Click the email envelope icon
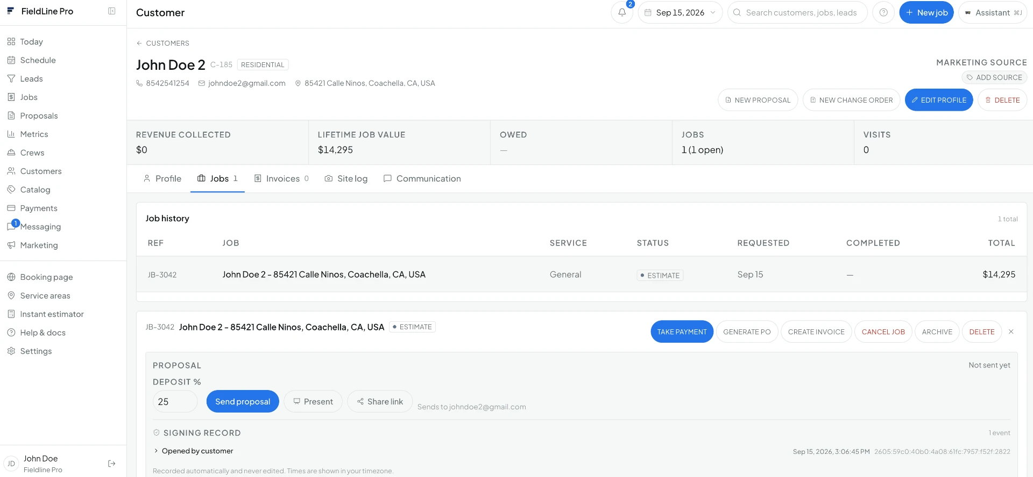This screenshot has width=1033, height=477. (202, 83)
